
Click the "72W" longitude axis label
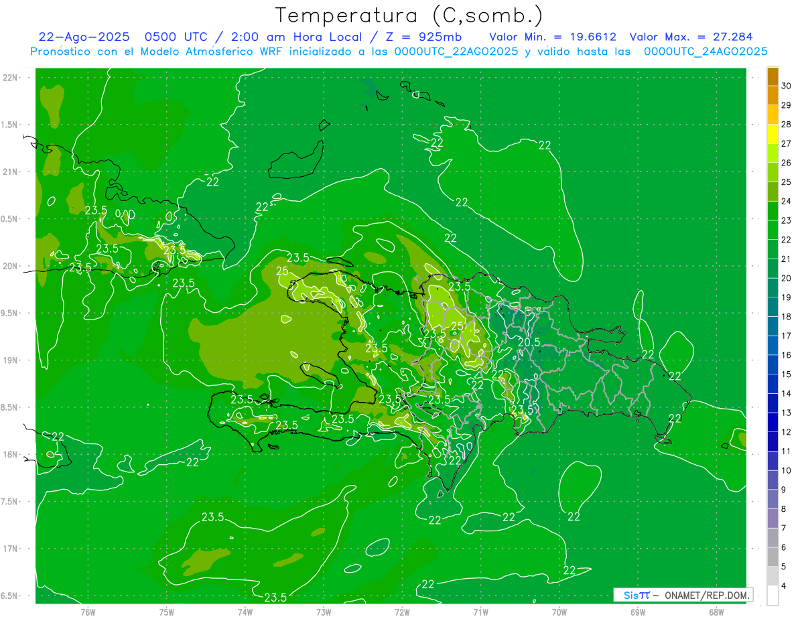click(402, 612)
